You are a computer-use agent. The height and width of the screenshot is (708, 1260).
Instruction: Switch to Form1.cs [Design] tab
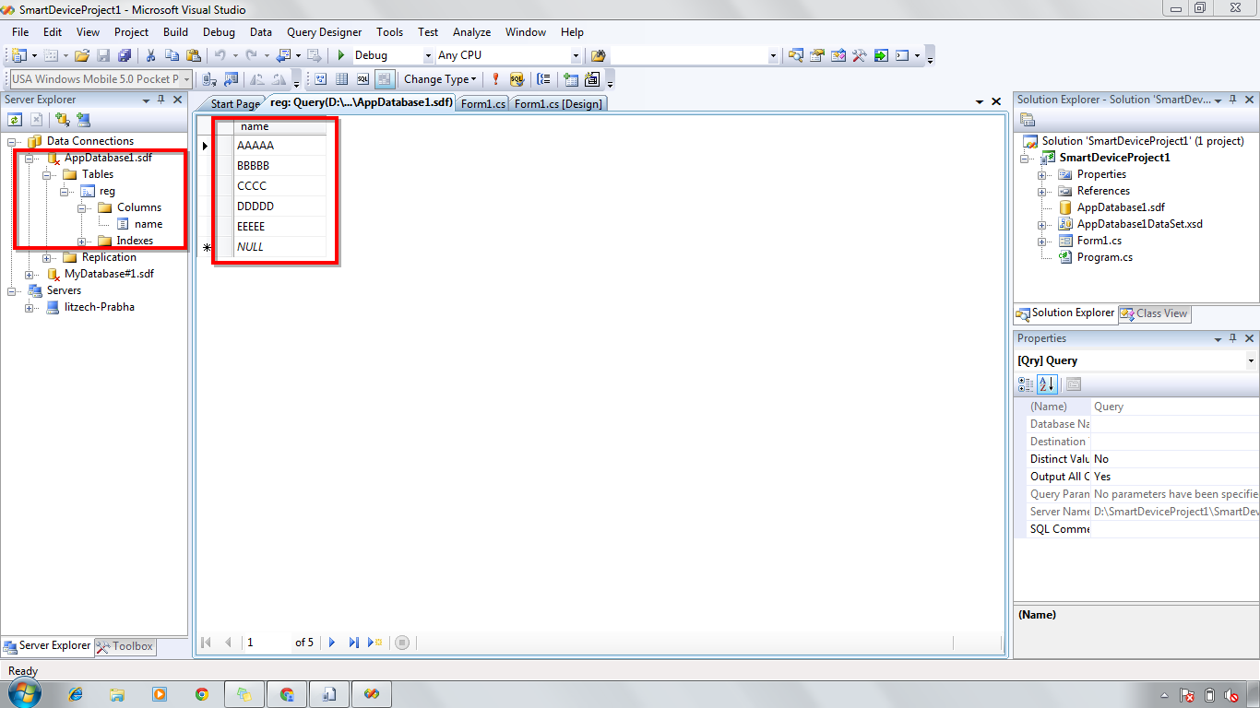tap(558, 104)
